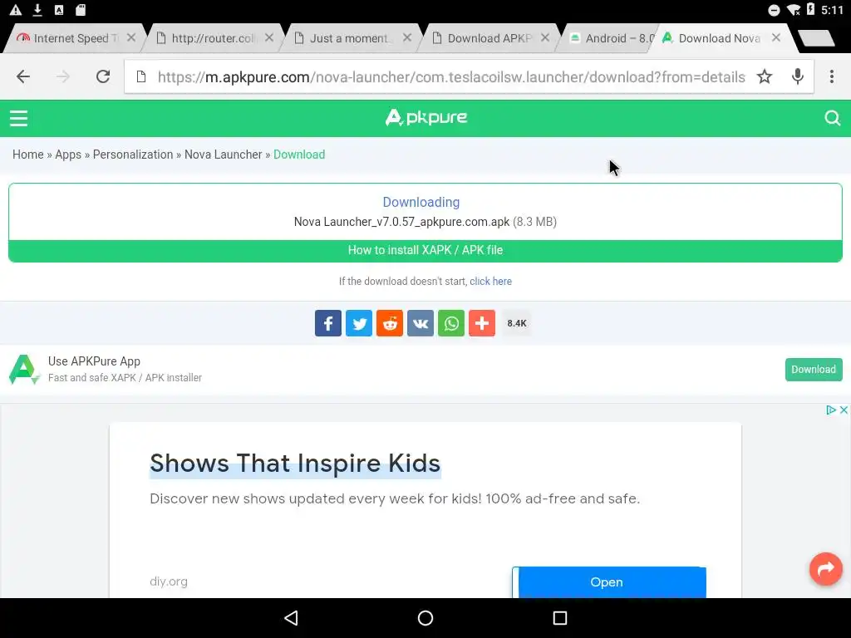Close the Download Nova tab
Image resolution: width=851 pixels, height=638 pixels.
click(776, 37)
